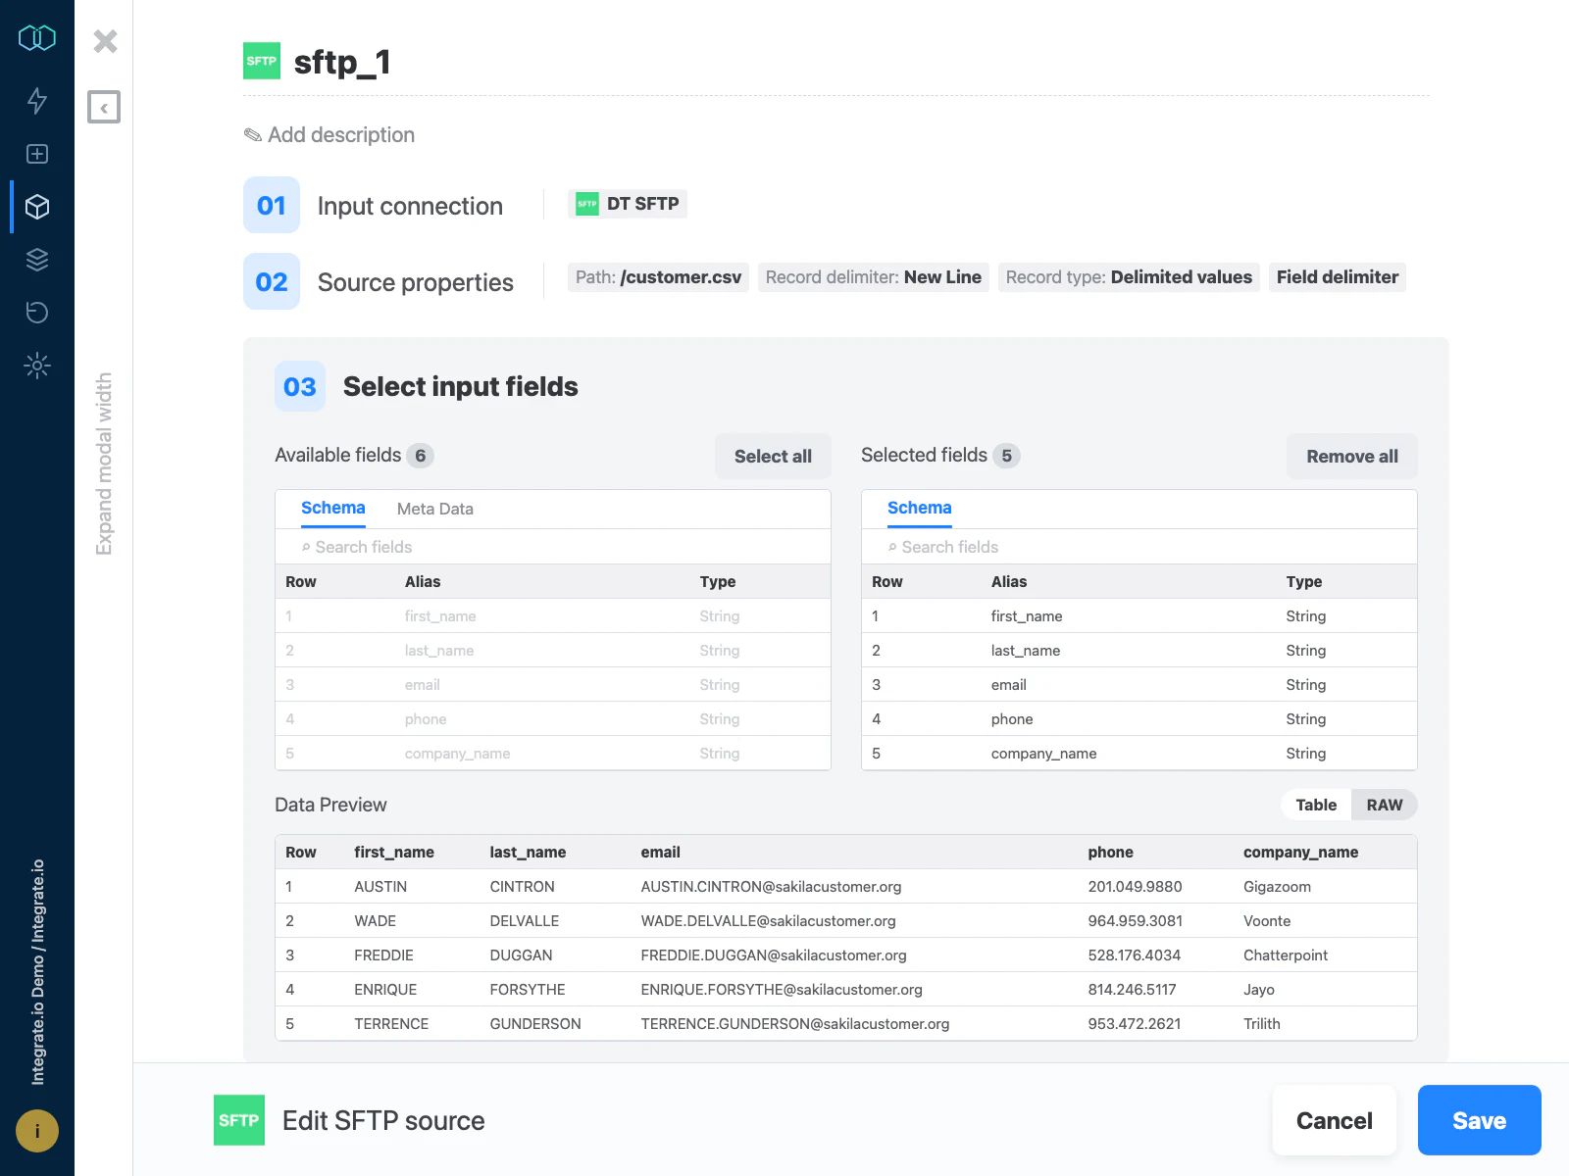Click the circular refresh sidebar icon

click(x=37, y=313)
